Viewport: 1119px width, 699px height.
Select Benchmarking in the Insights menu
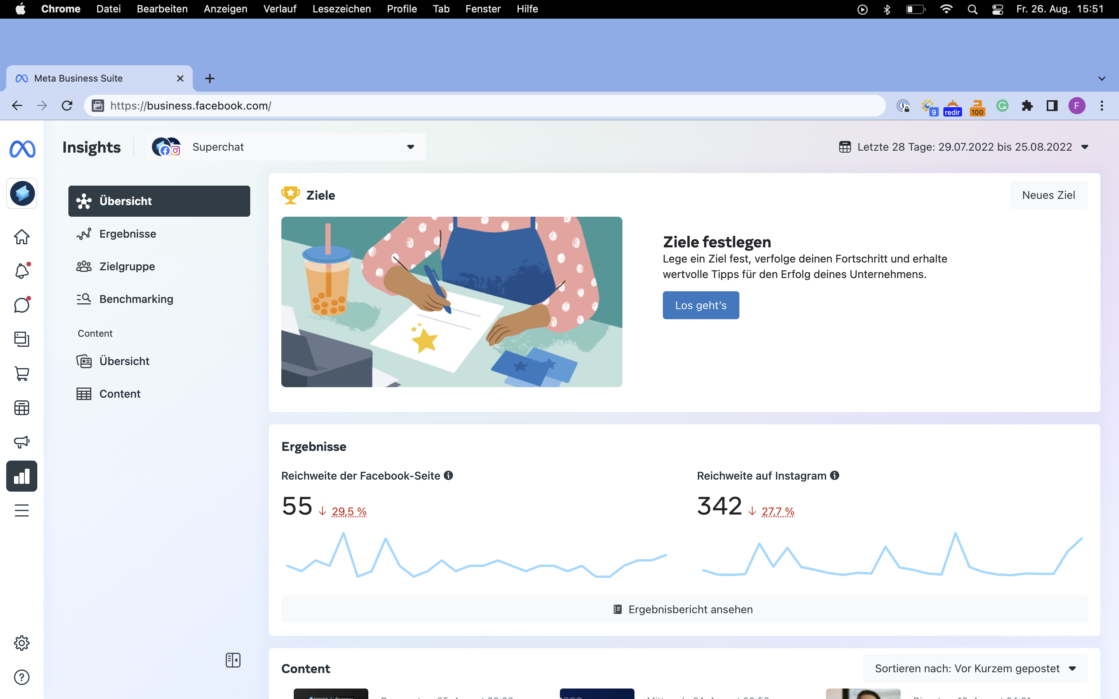[x=136, y=299]
